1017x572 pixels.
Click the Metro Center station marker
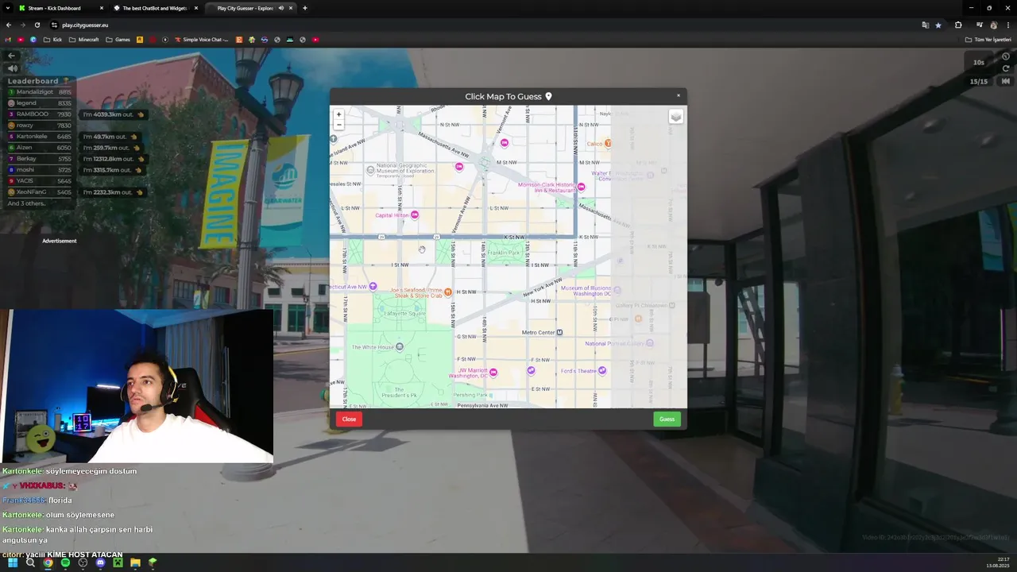tap(560, 332)
